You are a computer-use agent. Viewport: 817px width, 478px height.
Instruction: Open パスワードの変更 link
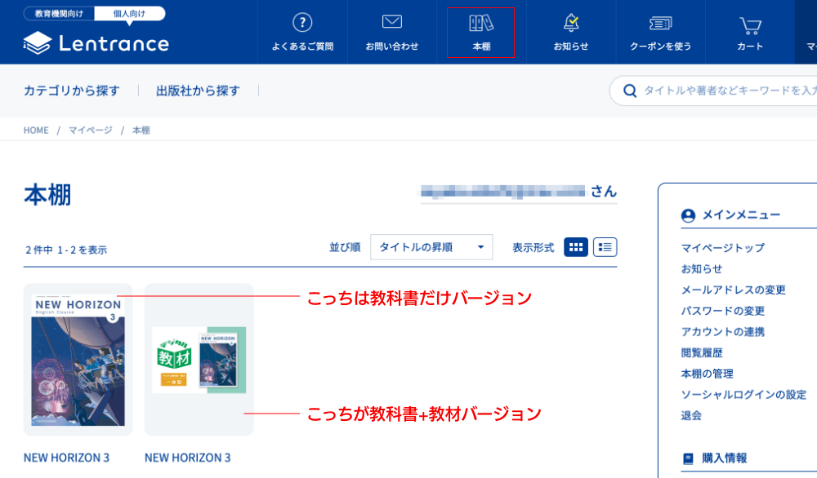723,311
